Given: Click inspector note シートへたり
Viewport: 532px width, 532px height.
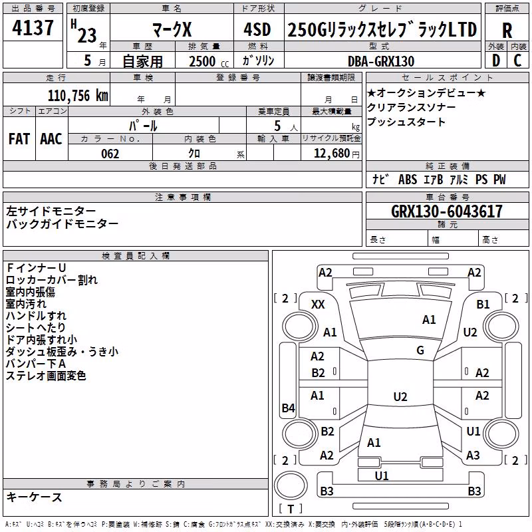Looking at the screenshot, I should pos(36,327).
